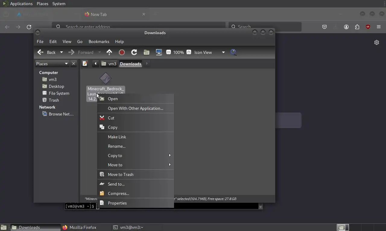Open Home folder icon in toolbar
This screenshot has width=386, height=231.
click(147, 52)
